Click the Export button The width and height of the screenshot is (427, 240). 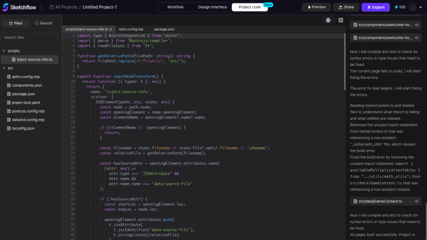[375, 7]
